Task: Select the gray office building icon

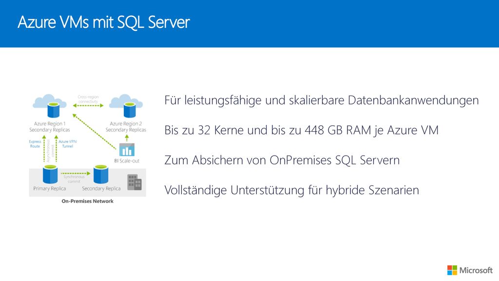Action: (x=134, y=182)
